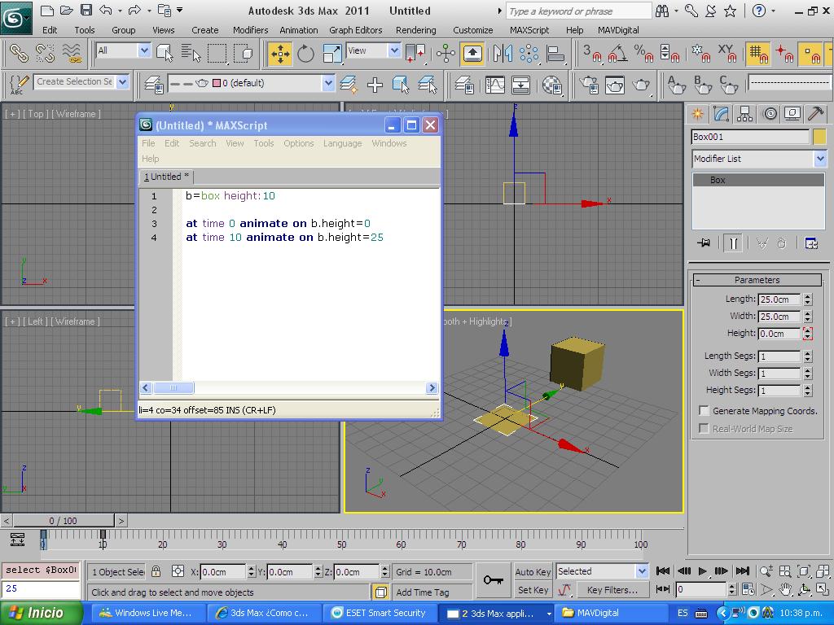Open layer 0 (default) dropdown
The image size is (834, 625).
(x=328, y=83)
